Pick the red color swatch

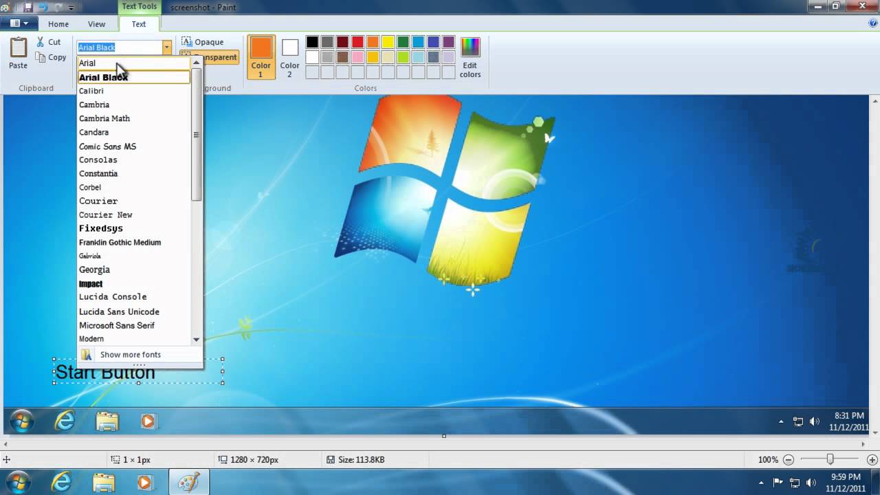pos(357,42)
